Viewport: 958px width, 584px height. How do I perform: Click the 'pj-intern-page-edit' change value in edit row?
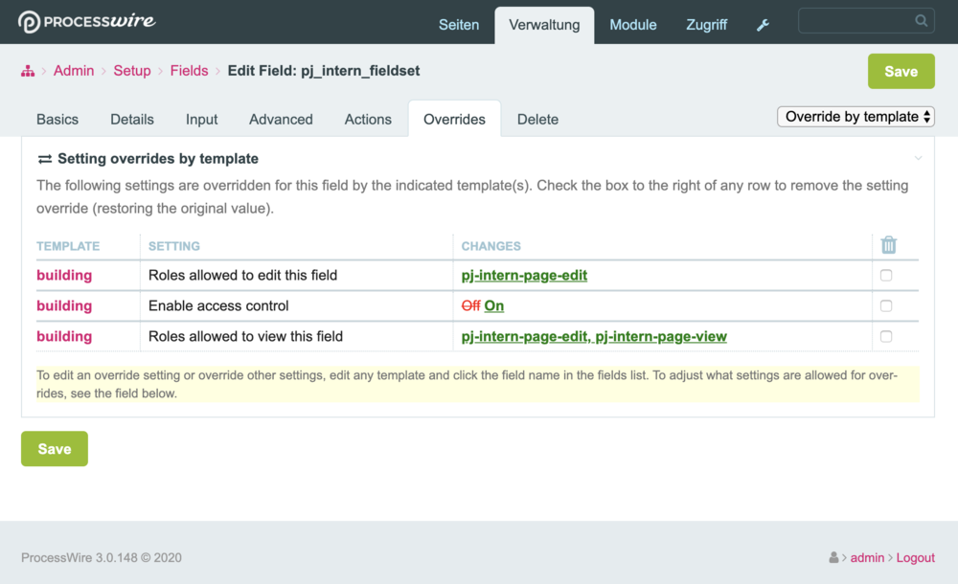coord(524,276)
